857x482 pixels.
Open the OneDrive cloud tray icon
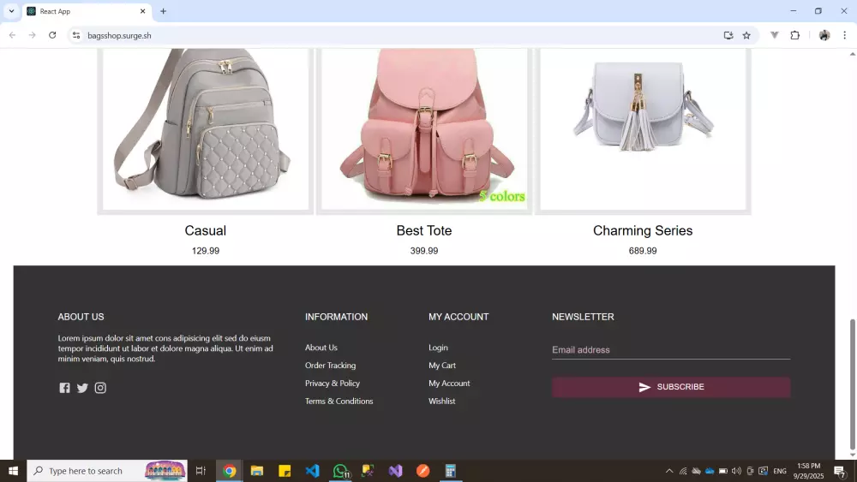710,471
